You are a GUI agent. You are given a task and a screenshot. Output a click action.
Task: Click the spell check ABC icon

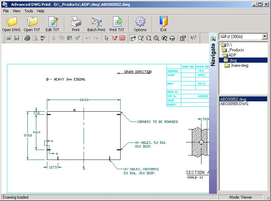(43, 38)
